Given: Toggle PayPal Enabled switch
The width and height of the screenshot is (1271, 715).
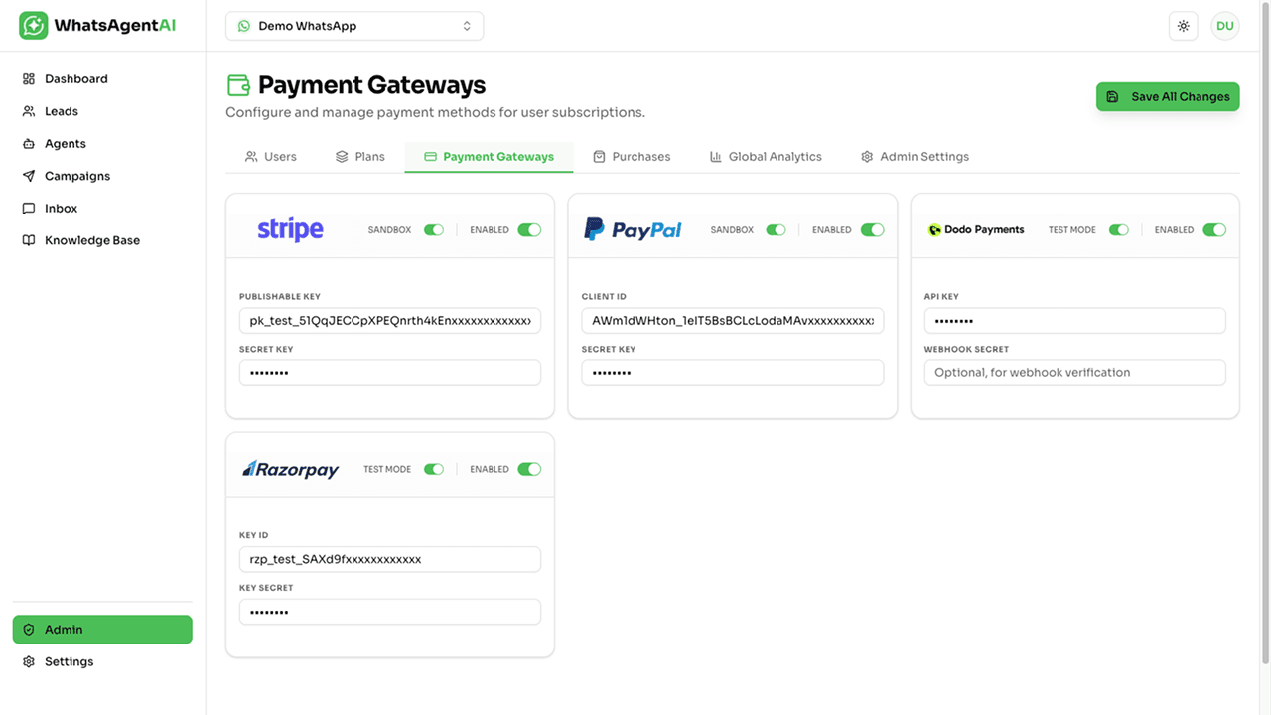Looking at the screenshot, I should 872,230.
